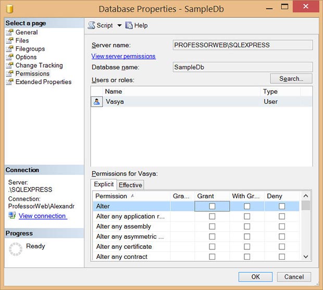Click the permissions list scroll up arrow
323x290 pixels.
pos(306,196)
